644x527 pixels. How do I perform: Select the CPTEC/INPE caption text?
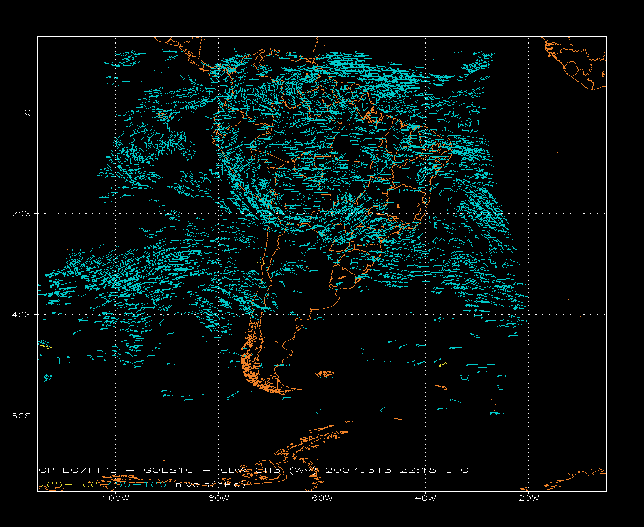pos(78,470)
